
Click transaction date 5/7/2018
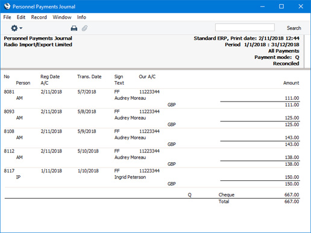coord(87,92)
